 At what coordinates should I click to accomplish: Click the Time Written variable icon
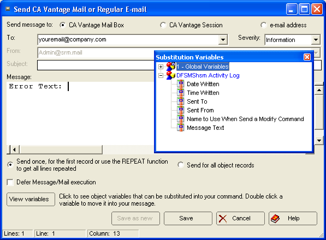180,93
